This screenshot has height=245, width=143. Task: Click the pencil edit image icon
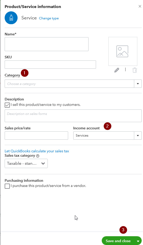(117, 70)
